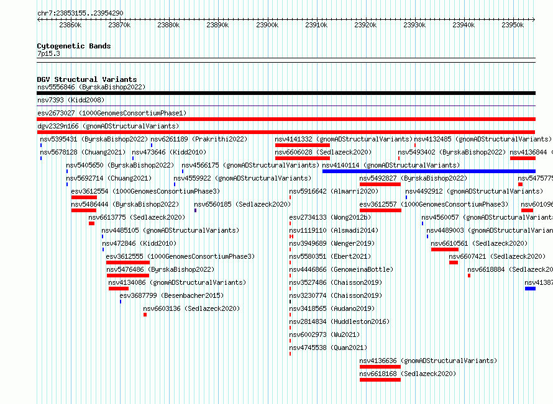Open nsv1119110 (Alsmadi2014) label
This screenshot has height=404, width=553.
[334, 230]
